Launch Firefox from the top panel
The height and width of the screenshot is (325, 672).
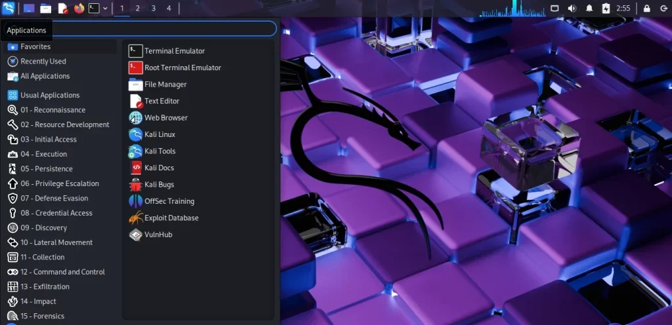click(79, 8)
